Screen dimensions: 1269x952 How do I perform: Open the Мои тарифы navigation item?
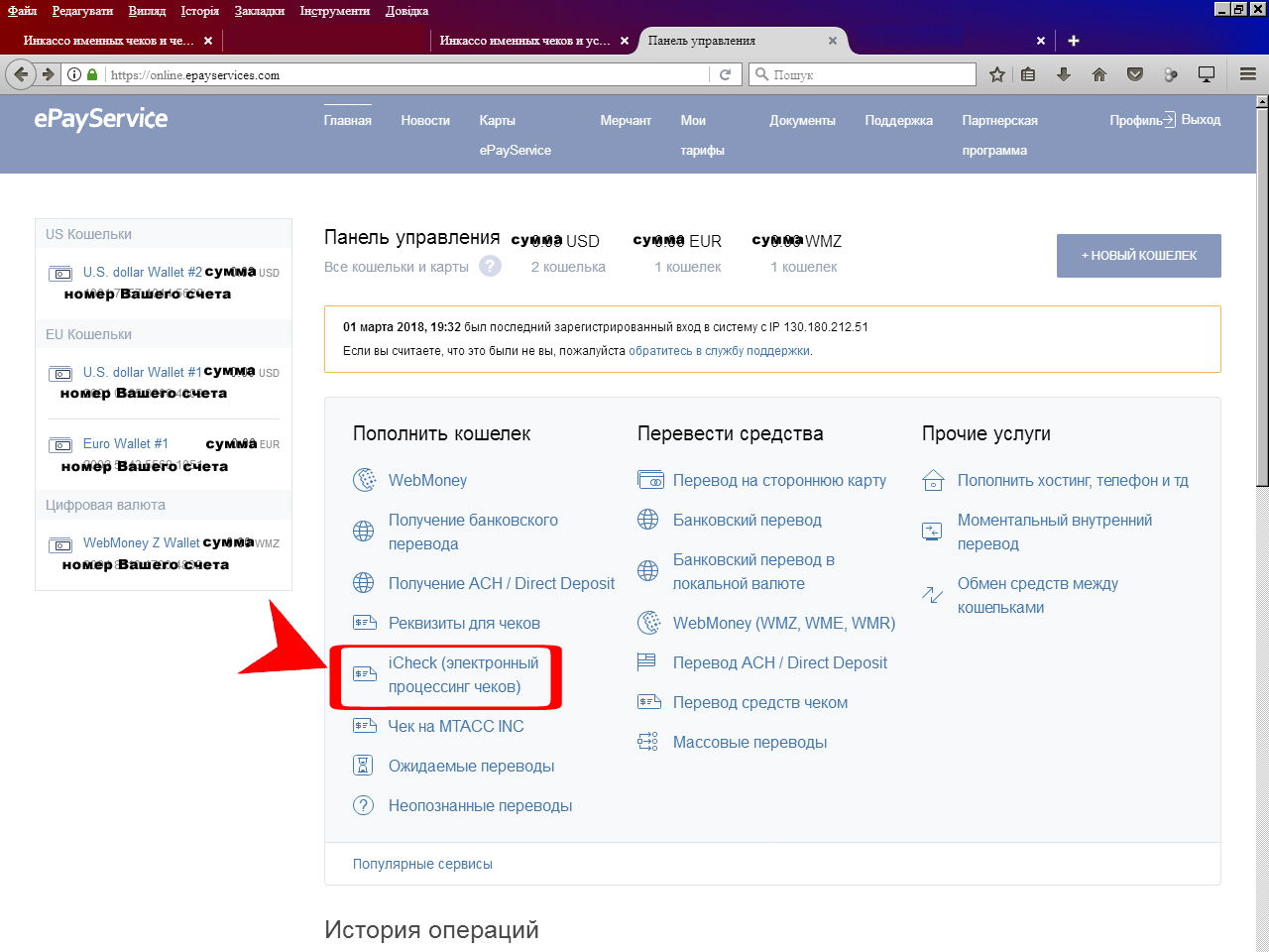(x=702, y=135)
